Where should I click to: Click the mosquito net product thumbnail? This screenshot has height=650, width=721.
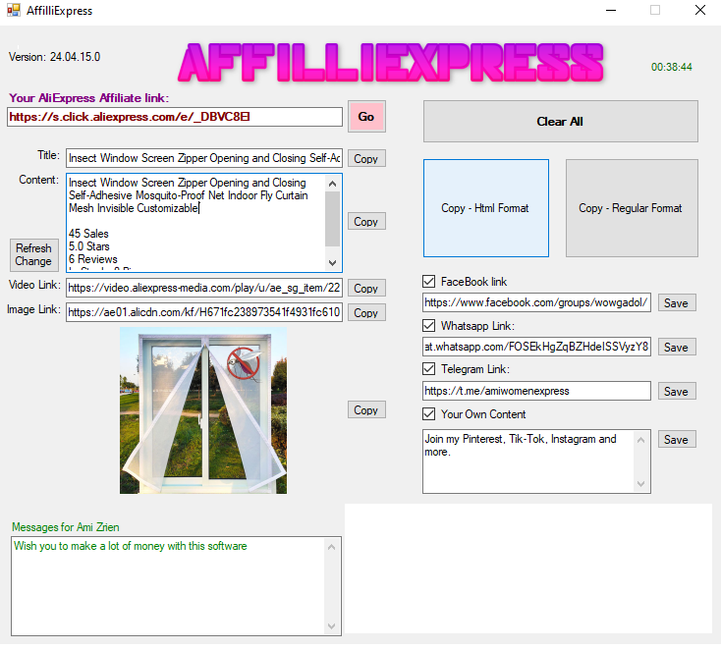click(x=203, y=410)
